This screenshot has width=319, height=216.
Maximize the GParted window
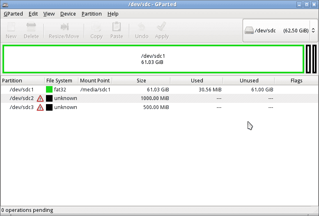(307, 5)
